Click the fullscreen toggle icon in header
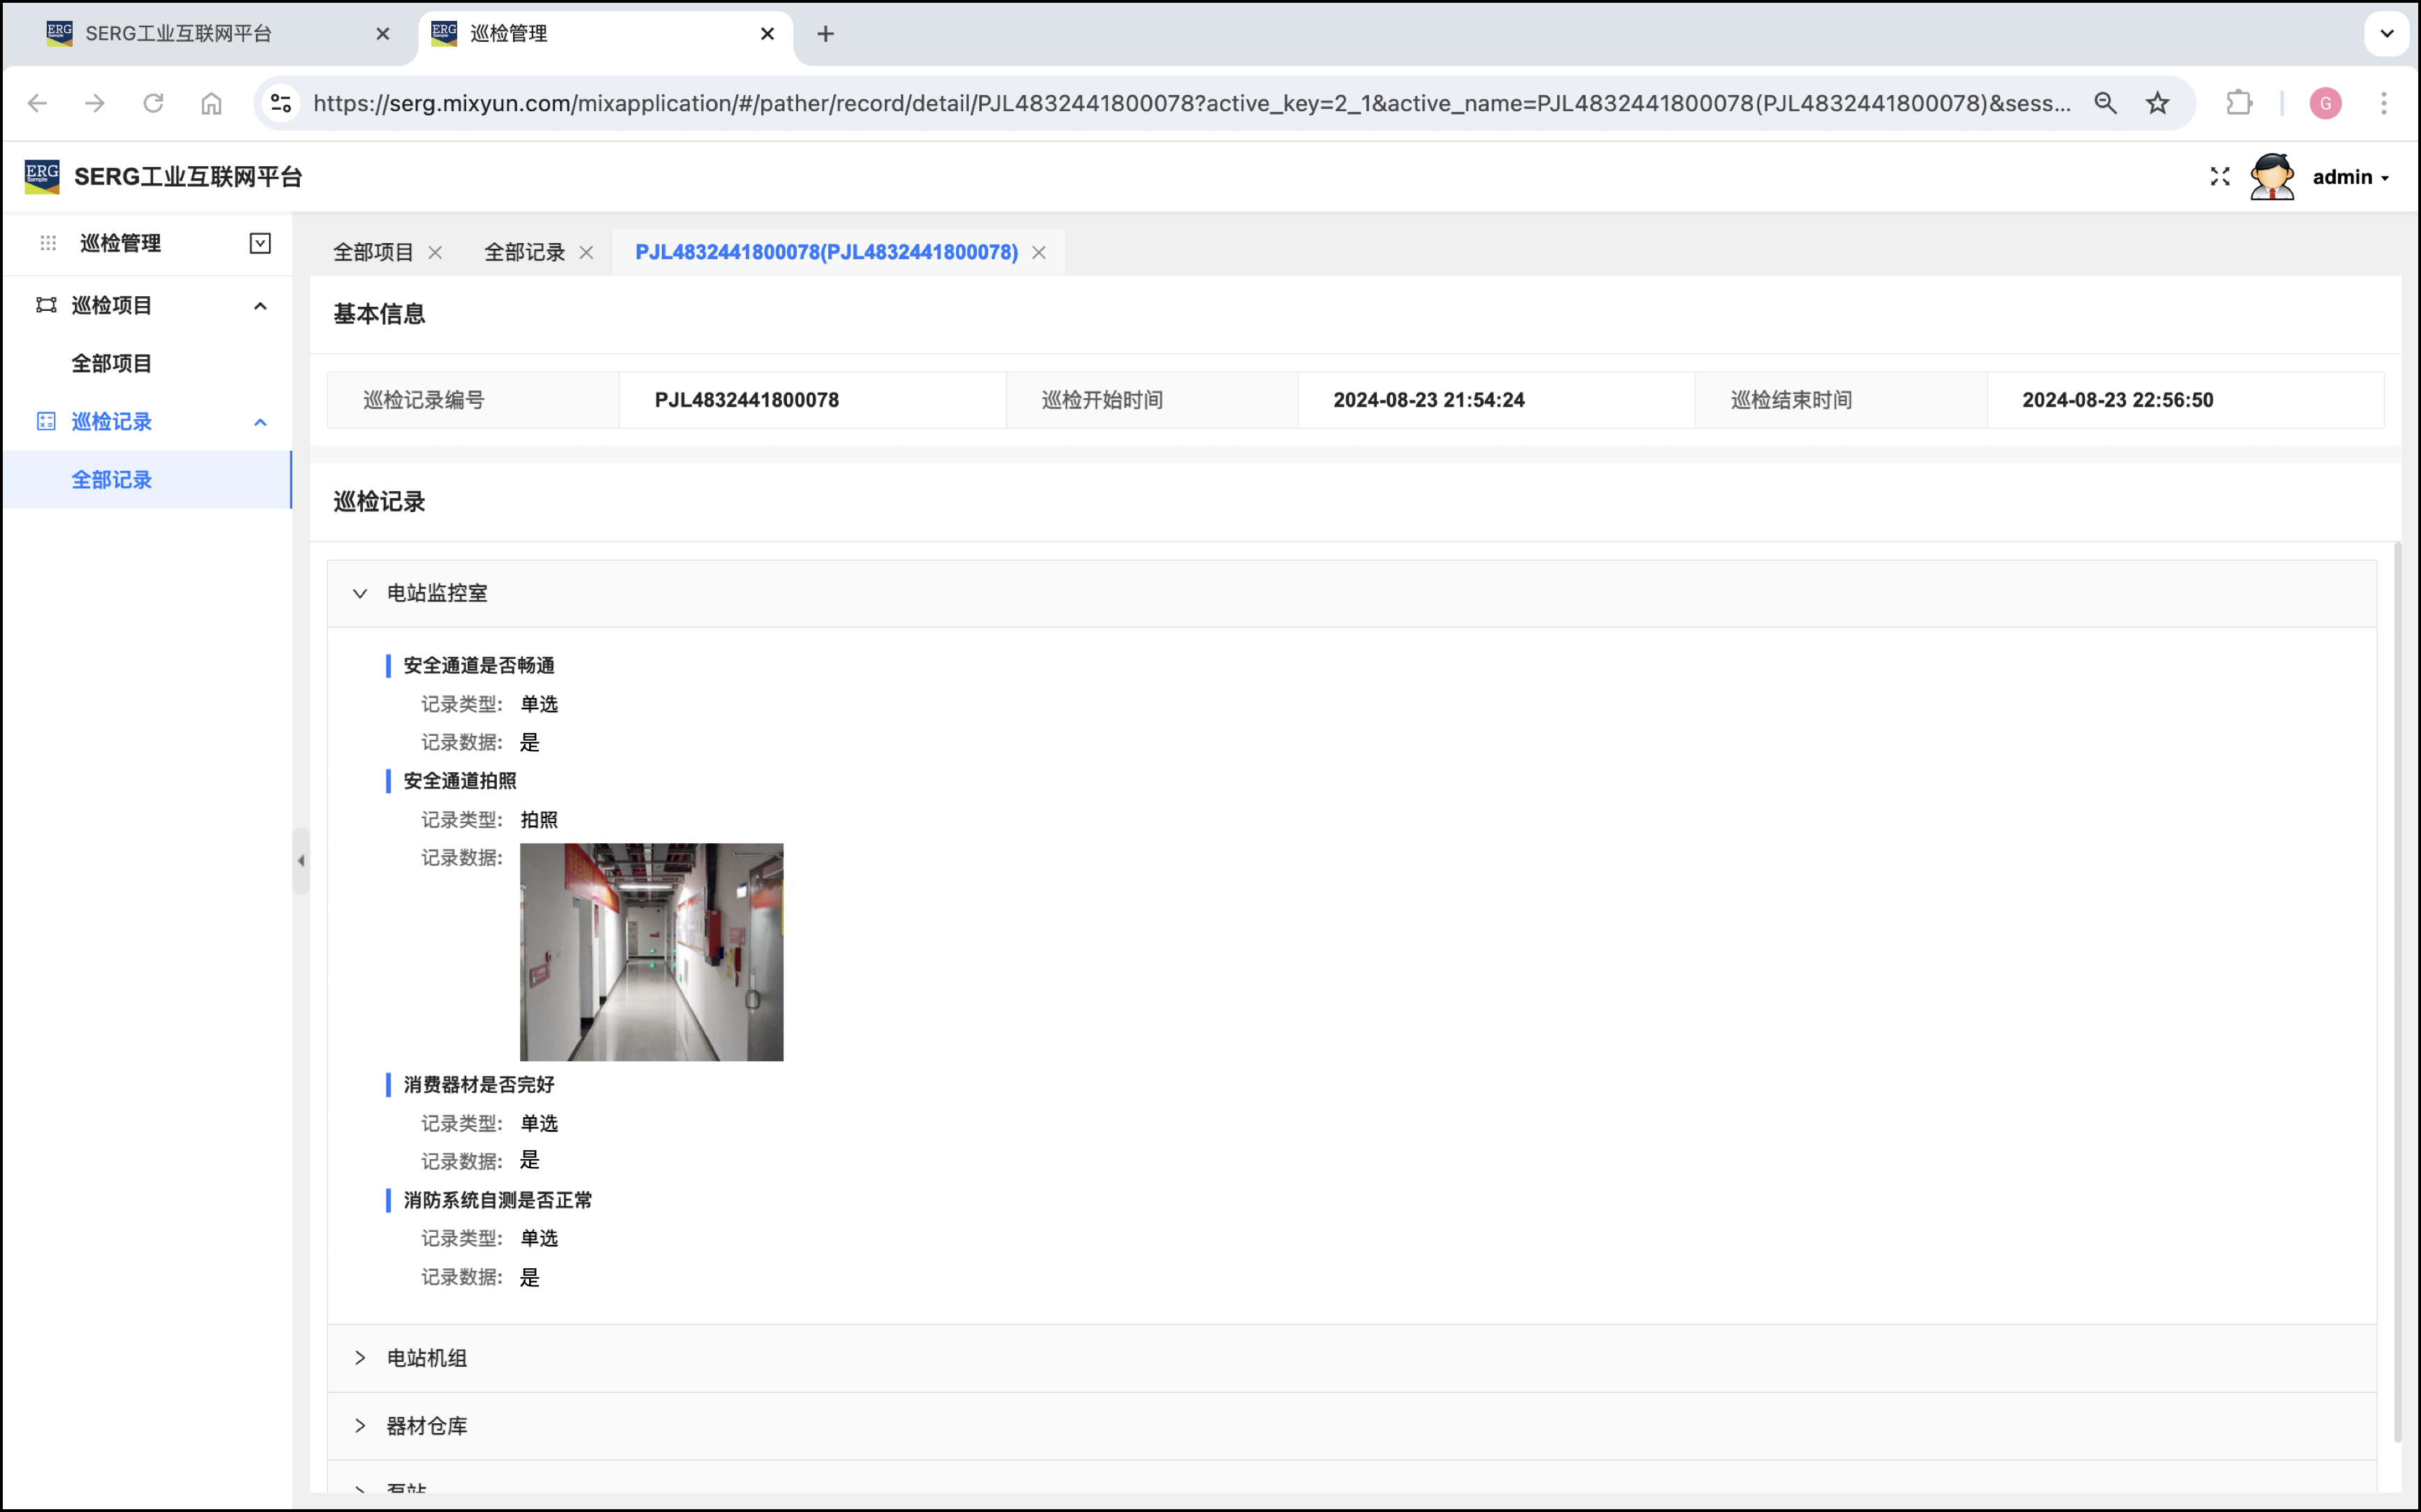Viewport: 2421px width, 1512px height. (x=2219, y=177)
